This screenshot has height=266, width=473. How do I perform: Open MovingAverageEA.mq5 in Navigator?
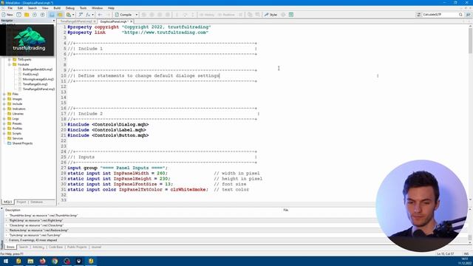(38, 79)
